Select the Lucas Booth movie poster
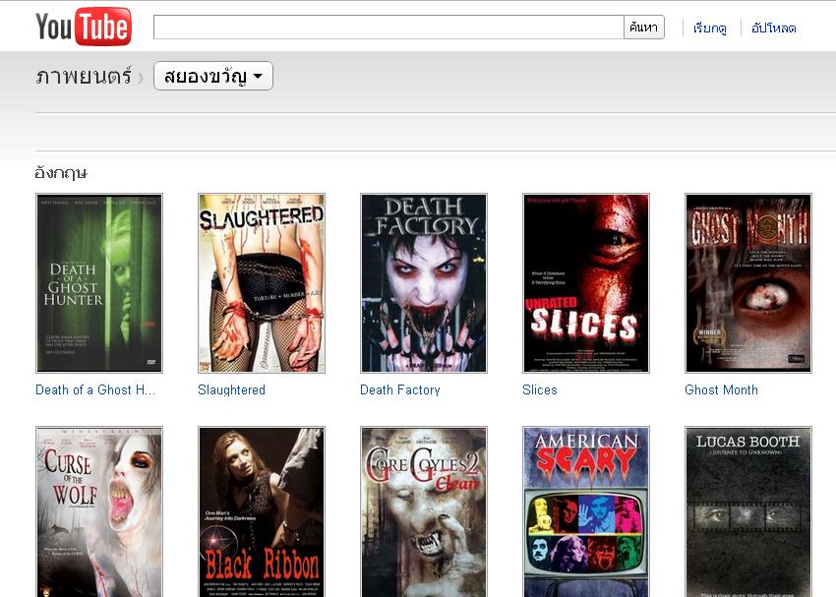 point(748,511)
